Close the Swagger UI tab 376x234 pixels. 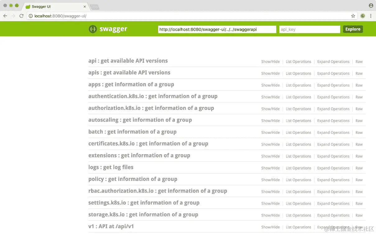[x=85, y=7]
